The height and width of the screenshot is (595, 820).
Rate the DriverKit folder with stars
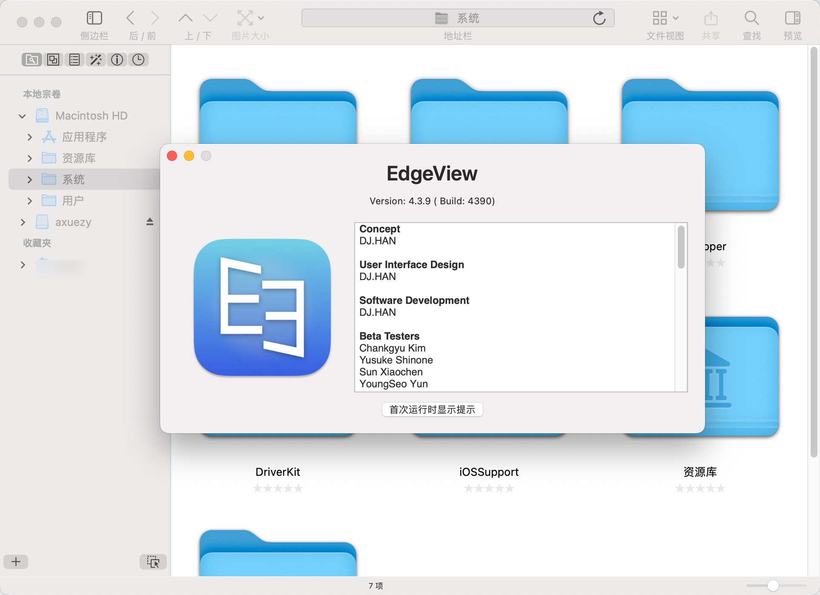pos(278,489)
